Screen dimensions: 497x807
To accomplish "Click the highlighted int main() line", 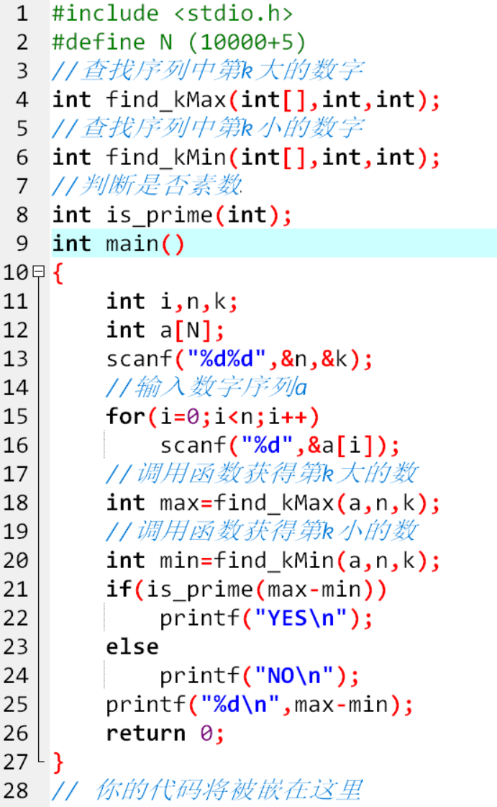I will pos(119,244).
